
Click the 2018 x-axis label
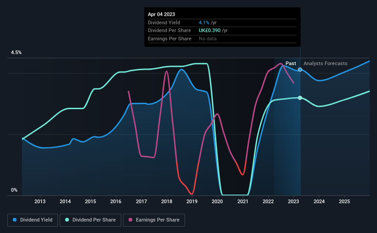(x=167, y=201)
